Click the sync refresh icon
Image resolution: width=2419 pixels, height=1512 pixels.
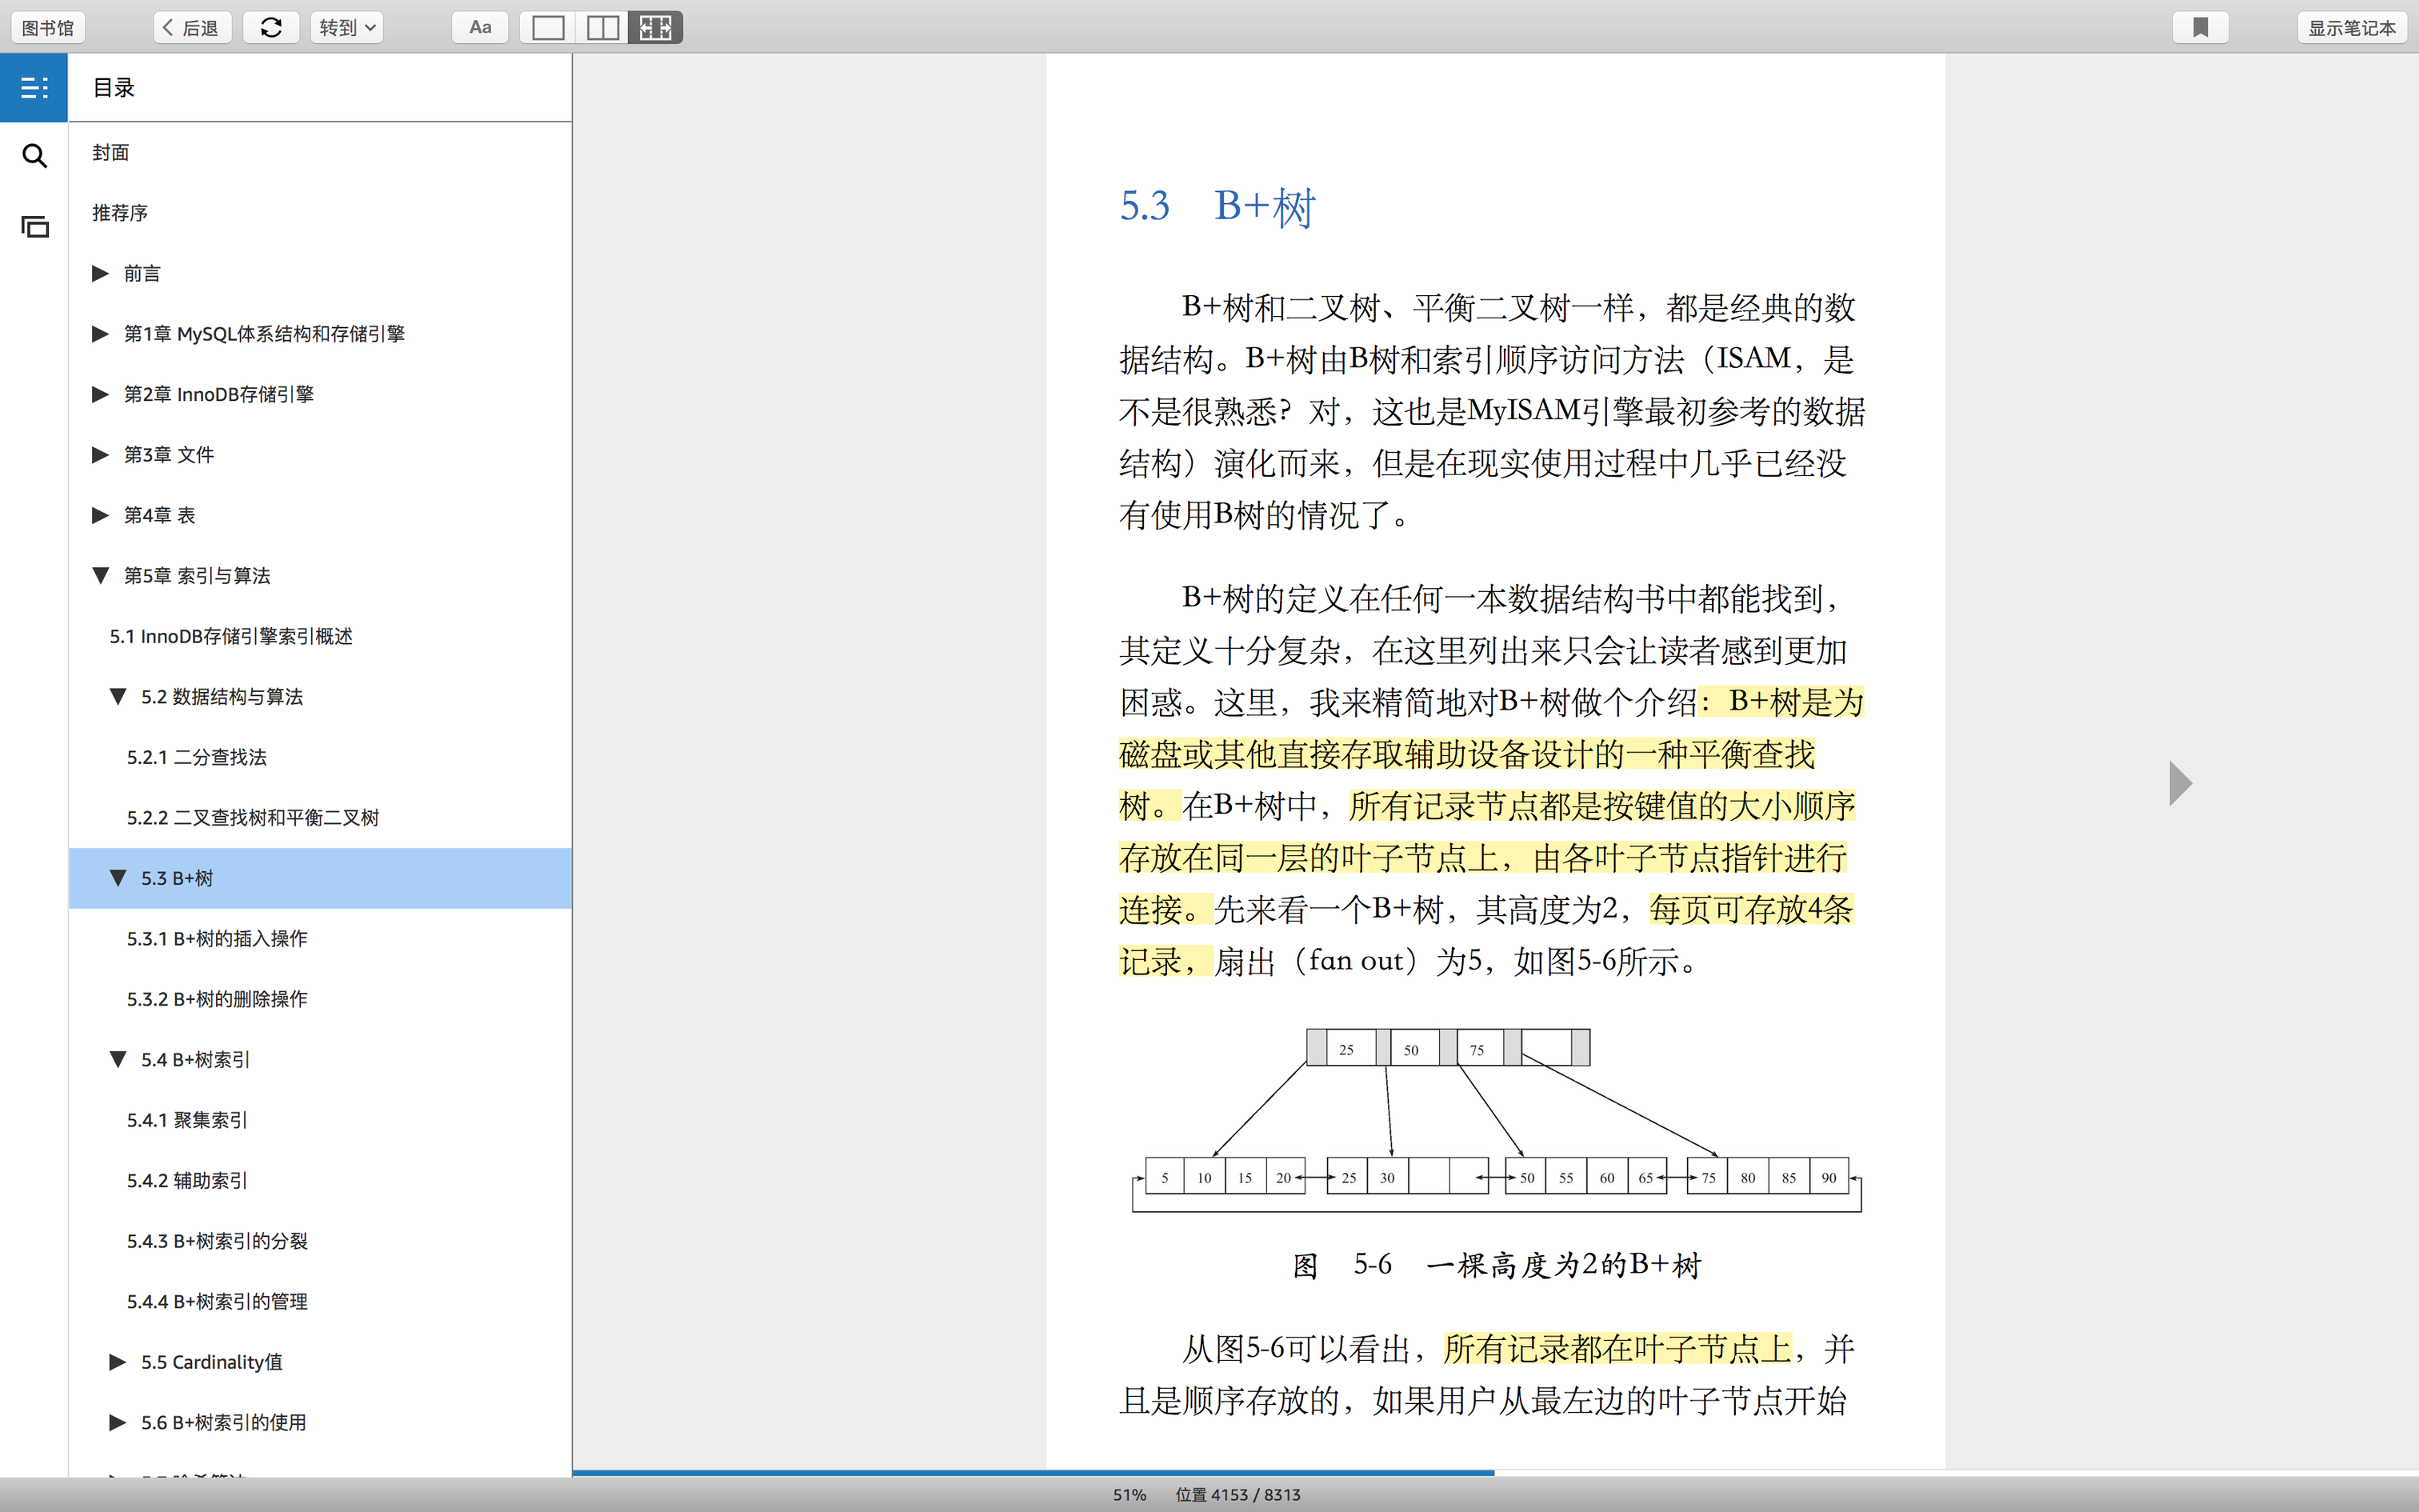pyautogui.click(x=271, y=27)
